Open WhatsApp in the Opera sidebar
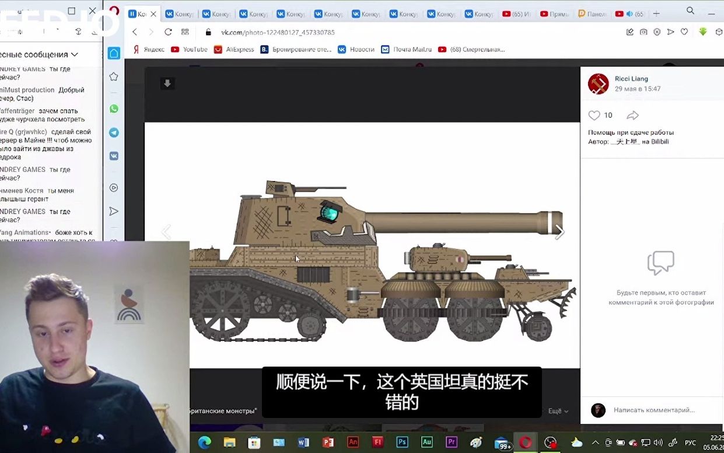The image size is (724, 453). click(114, 109)
